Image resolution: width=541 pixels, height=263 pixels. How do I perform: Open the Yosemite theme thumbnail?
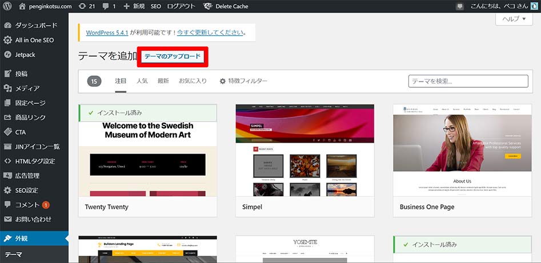tap(304, 249)
